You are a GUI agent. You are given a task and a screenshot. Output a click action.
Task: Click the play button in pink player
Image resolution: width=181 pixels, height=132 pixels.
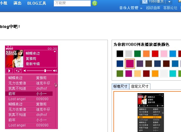(9, 71)
